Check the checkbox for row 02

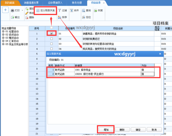(51, 39)
